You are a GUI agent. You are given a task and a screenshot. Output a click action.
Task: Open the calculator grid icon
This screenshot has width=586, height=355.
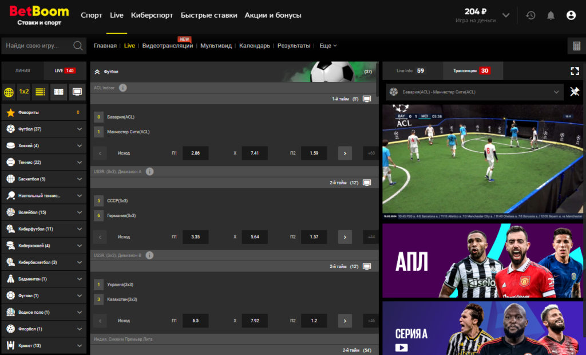[x=576, y=46]
